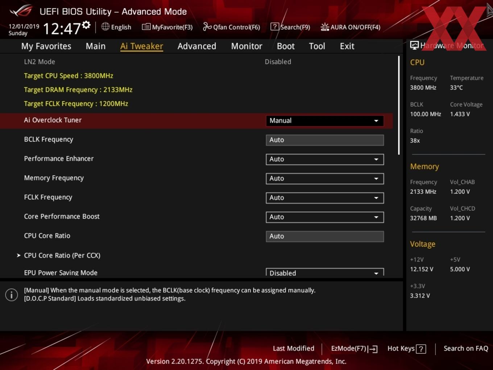The image size is (493, 370).
Task: Open the Monitor tab
Action: pyautogui.click(x=246, y=46)
